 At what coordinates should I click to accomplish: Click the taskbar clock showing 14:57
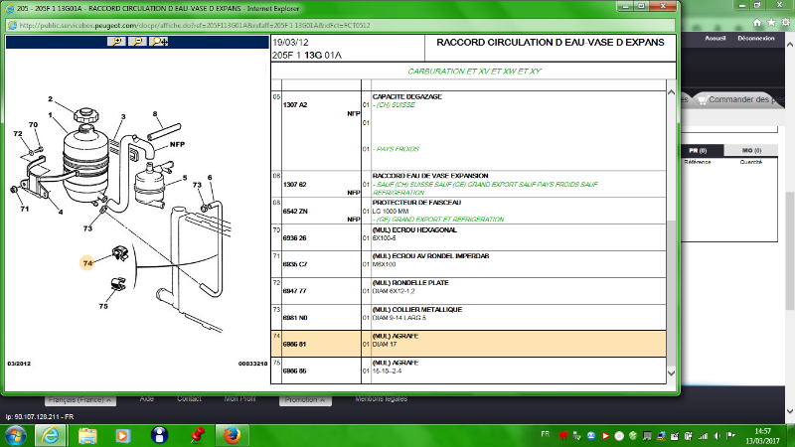pos(762,436)
